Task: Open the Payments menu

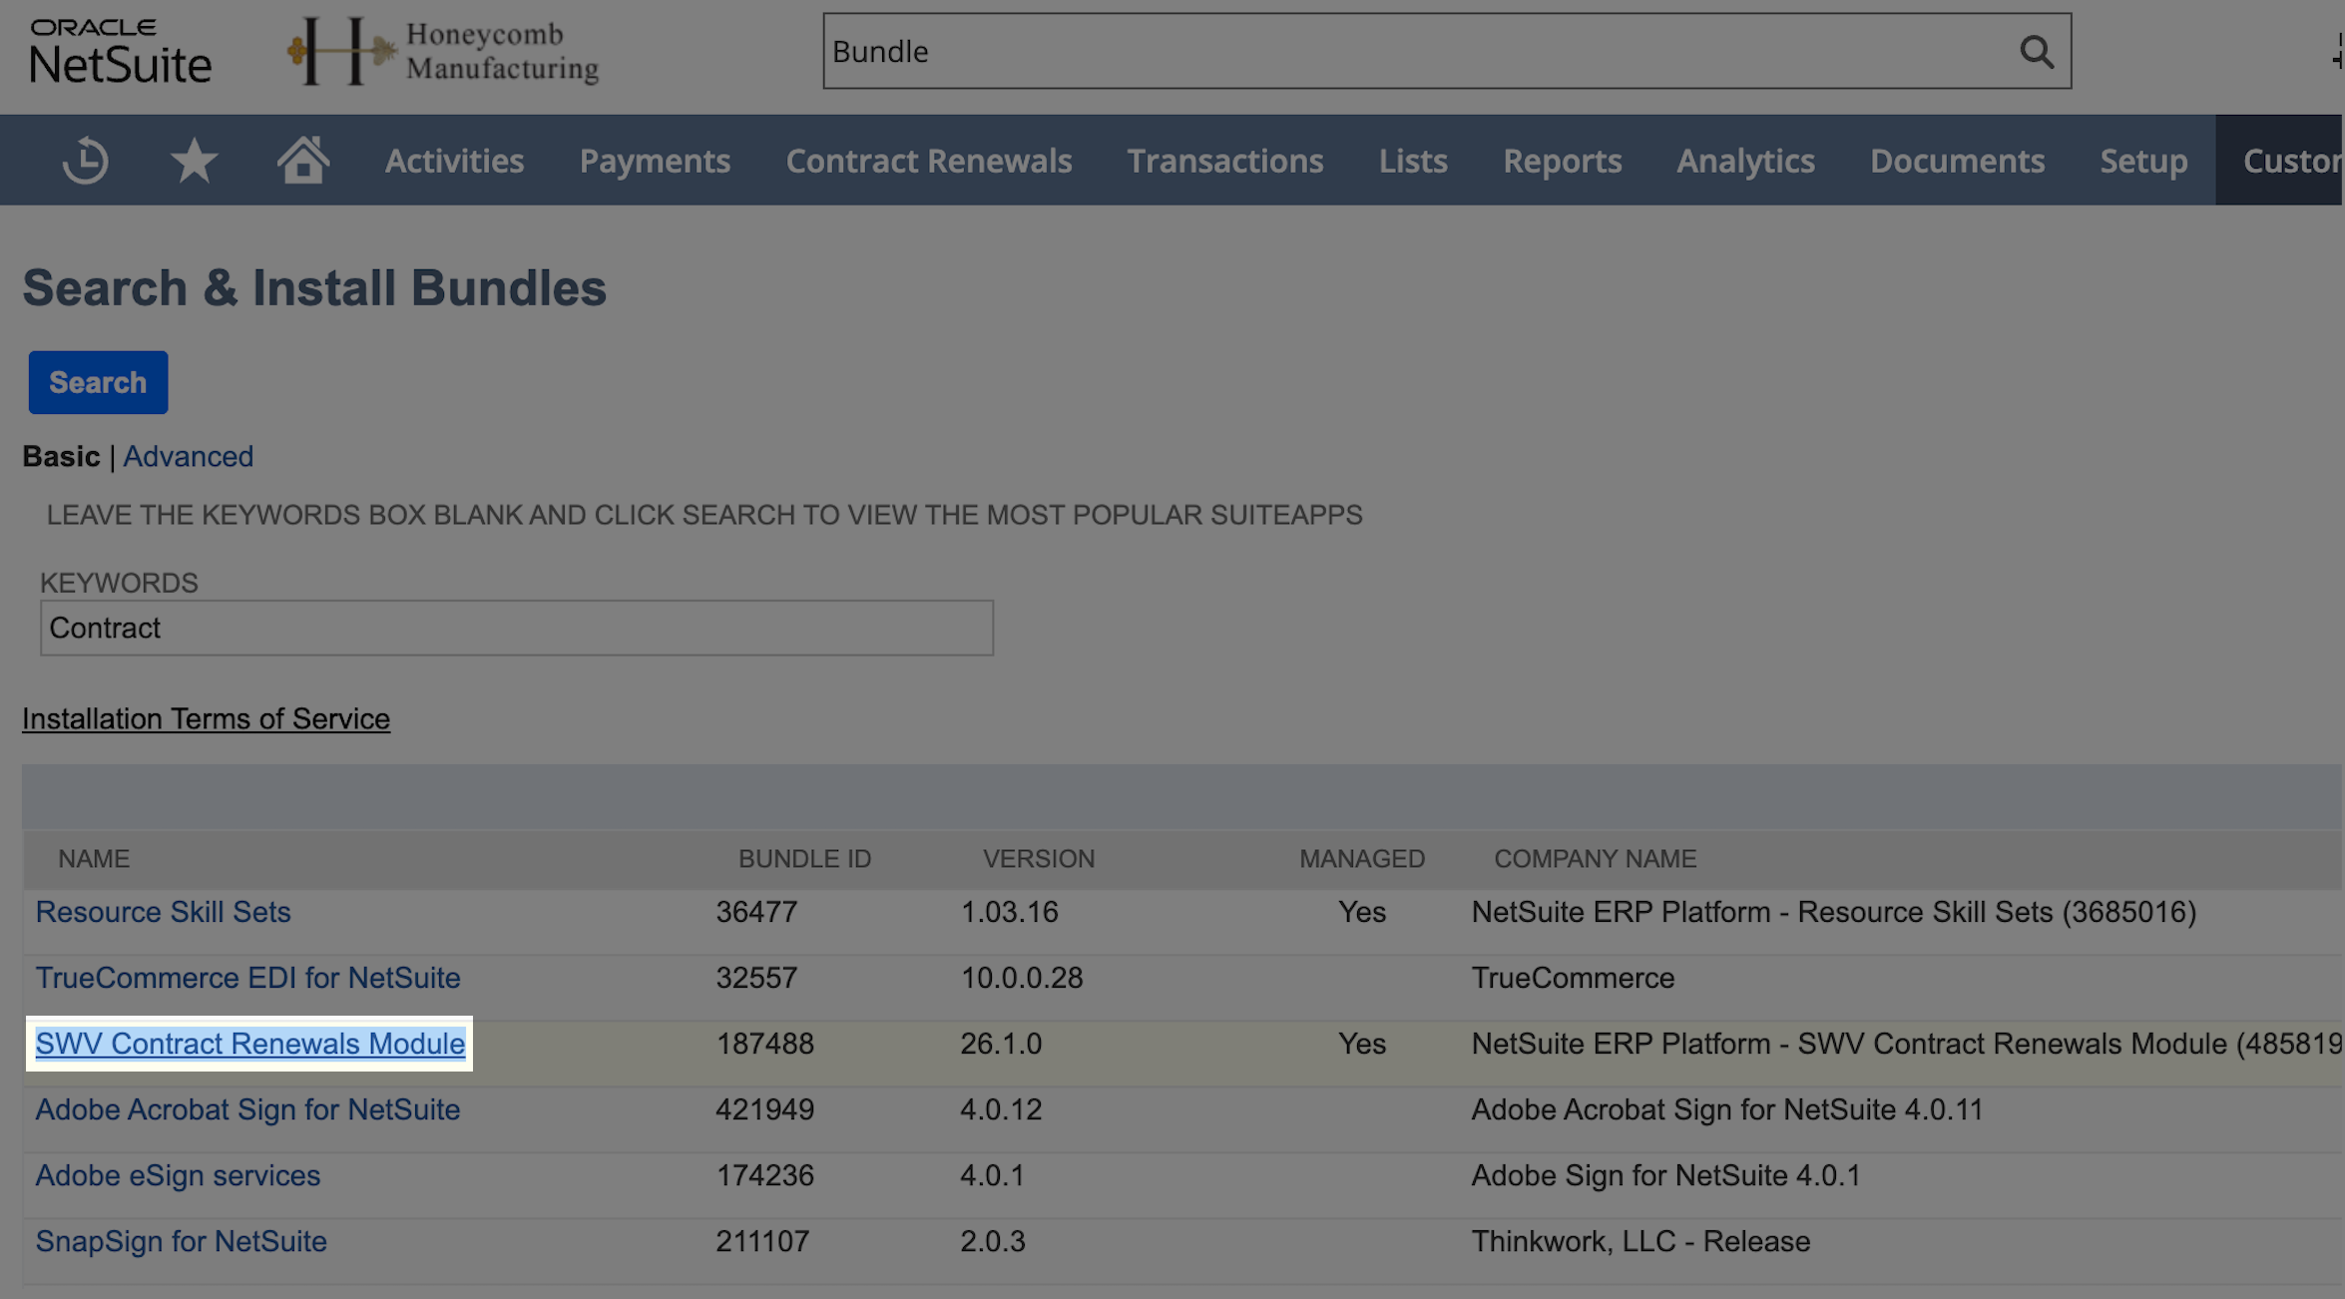Action: pos(655,161)
